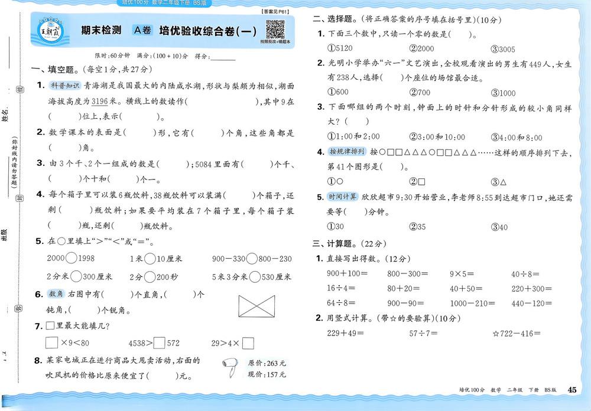Click the equation '64÷8='
591x411 pixels.
coord(341,302)
